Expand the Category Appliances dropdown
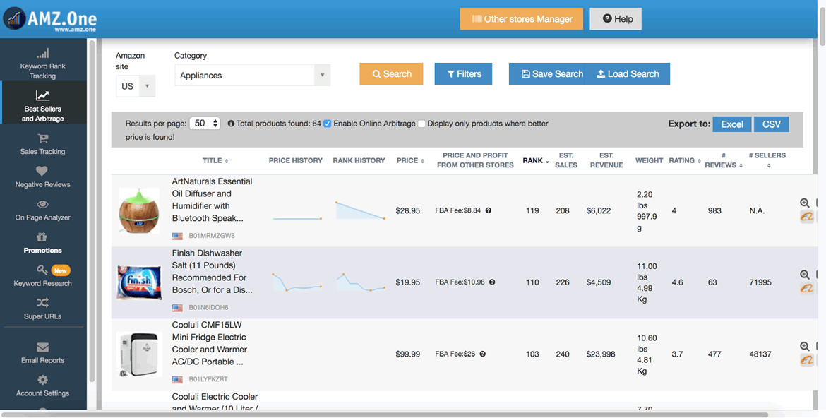This screenshot has height=418, width=826. coord(252,76)
